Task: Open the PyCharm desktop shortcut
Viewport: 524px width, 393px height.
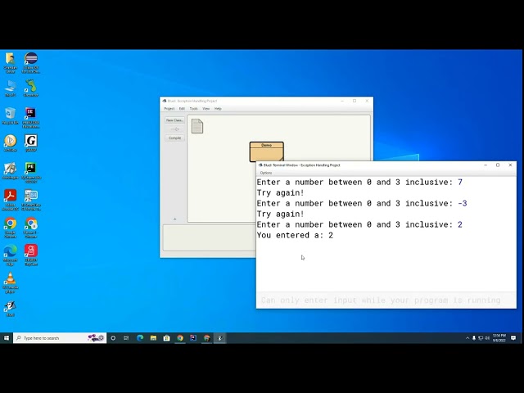Action: pyautogui.click(x=31, y=173)
